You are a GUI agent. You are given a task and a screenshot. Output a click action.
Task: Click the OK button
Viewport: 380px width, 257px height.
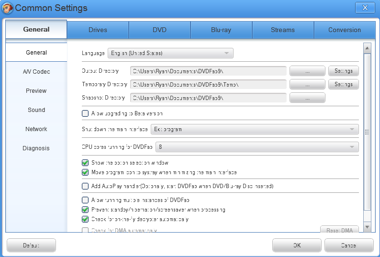tap(297, 246)
